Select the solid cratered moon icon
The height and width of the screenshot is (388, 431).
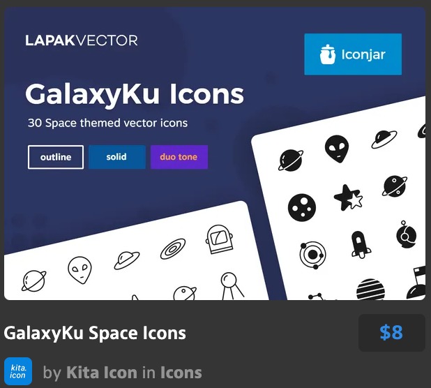(302, 207)
